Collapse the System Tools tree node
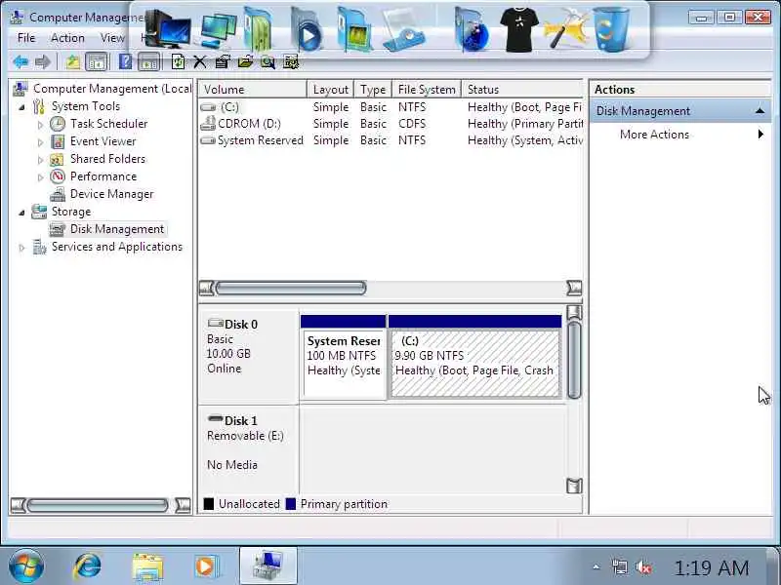Image resolution: width=781 pixels, height=585 pixels. (21, 107)
